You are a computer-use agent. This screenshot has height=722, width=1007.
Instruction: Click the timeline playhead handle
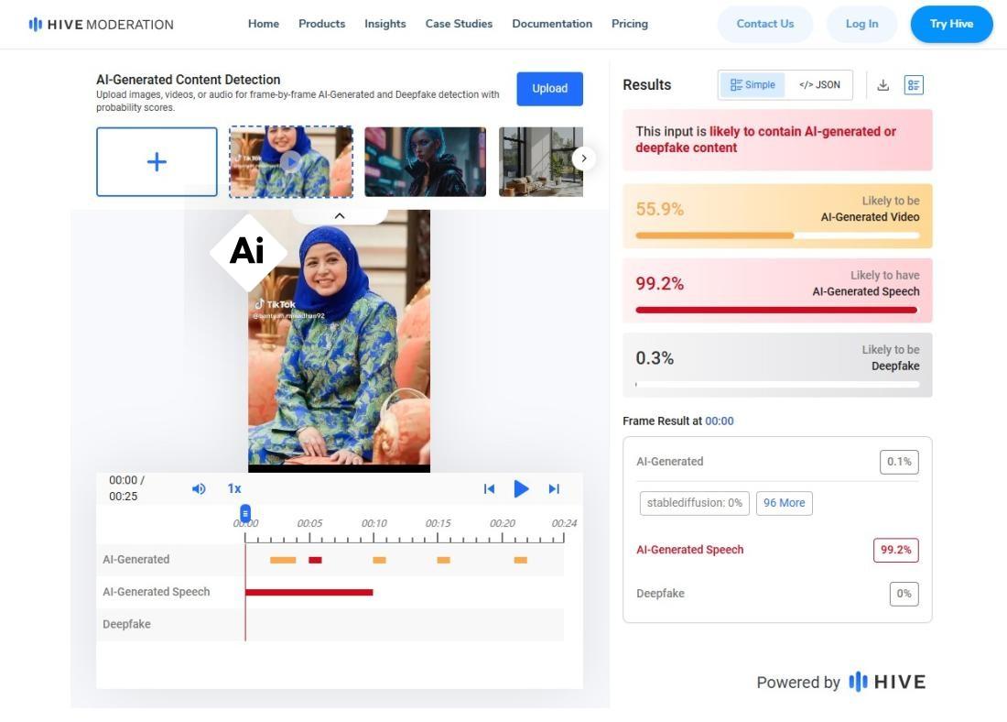pos(245,514)
